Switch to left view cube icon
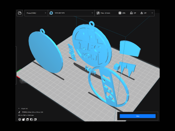 tap(31, 119)
